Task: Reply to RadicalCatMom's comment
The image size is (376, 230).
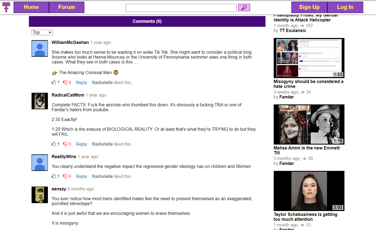Action: point(81,144)
